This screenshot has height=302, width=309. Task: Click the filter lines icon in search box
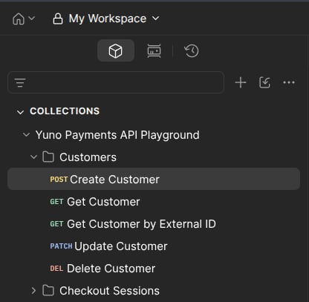click(x=20, y=82)
